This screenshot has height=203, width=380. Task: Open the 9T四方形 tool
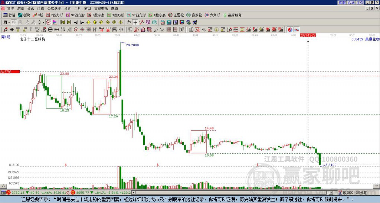pyautogui.click(x=137, y=15)
